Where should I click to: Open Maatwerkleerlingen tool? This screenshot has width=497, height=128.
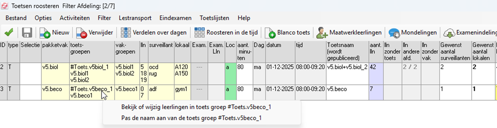click(x=322, y=33)
